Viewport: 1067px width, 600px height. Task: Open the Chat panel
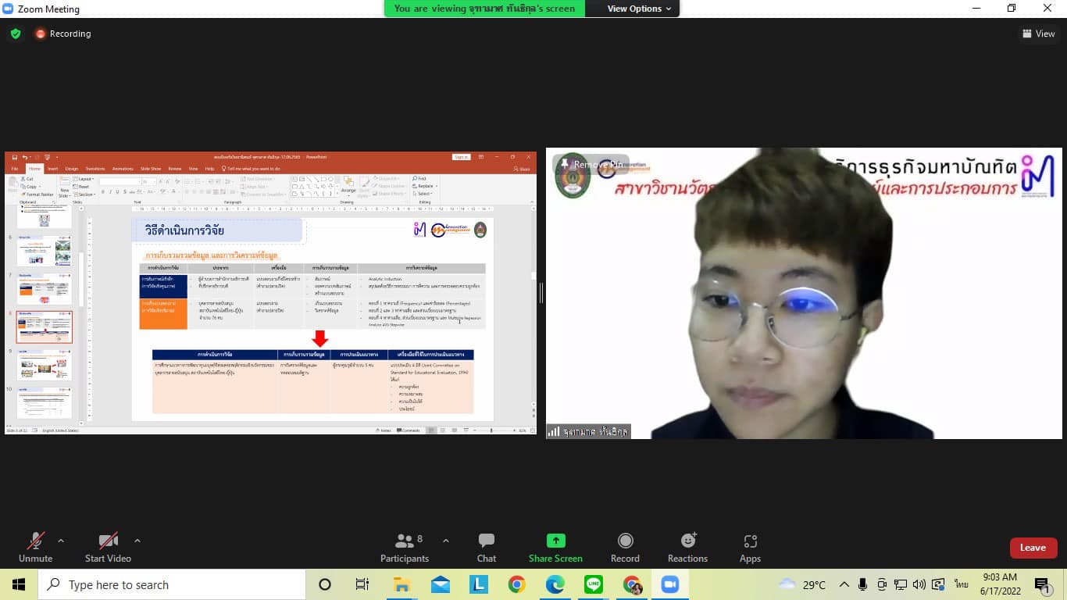(487, 547)
